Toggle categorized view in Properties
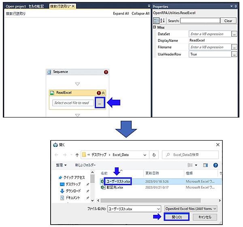 [156, 21]
